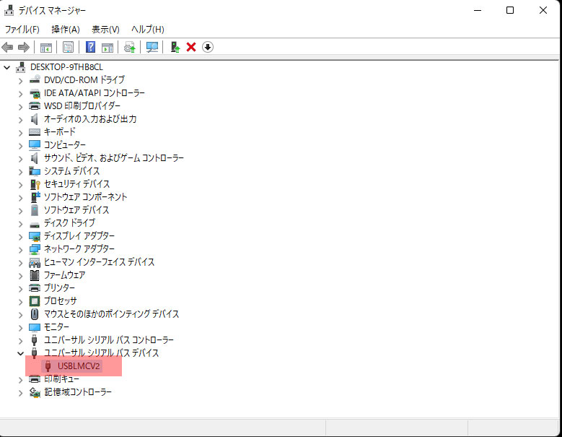562x437 pixels.
Task: Select the キーボード category item
Action: [59, 132]
